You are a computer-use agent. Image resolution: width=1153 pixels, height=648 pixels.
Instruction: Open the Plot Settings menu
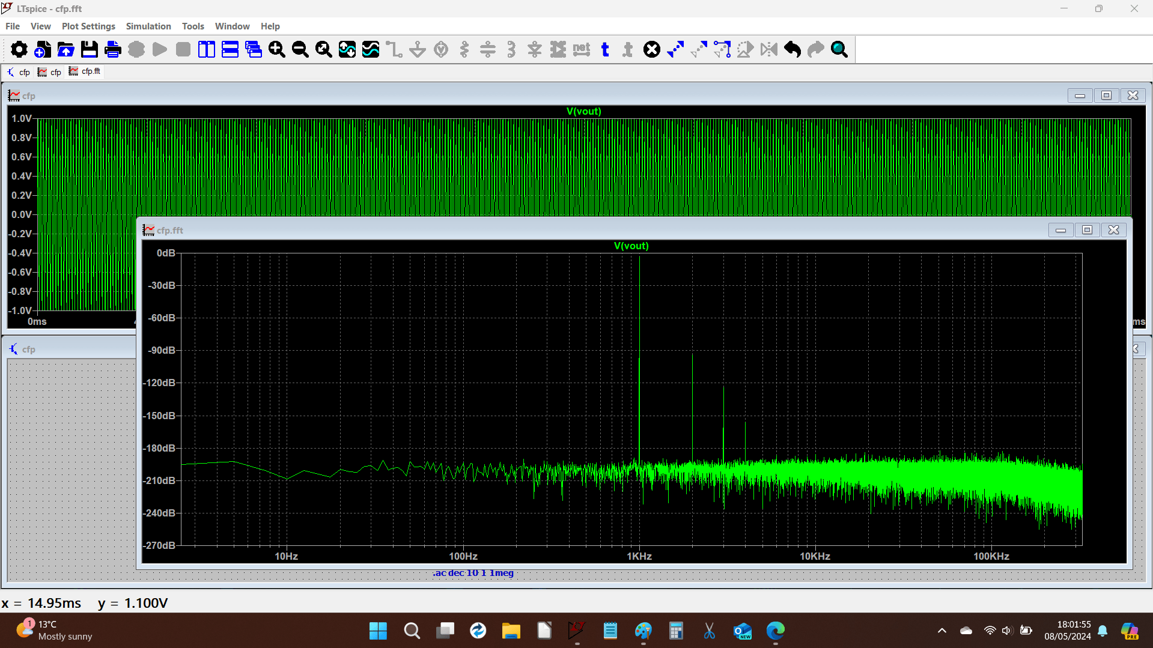click(88, 26)
